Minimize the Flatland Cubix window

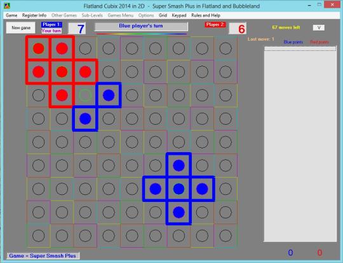point(309,5)
